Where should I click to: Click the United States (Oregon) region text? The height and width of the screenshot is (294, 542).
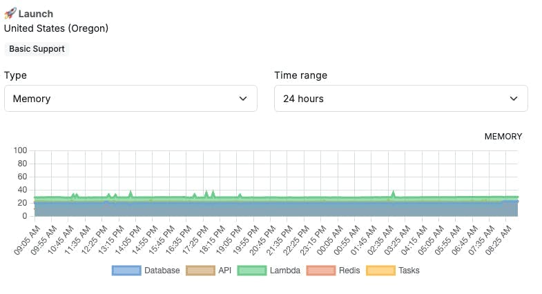tap(56, 28)
